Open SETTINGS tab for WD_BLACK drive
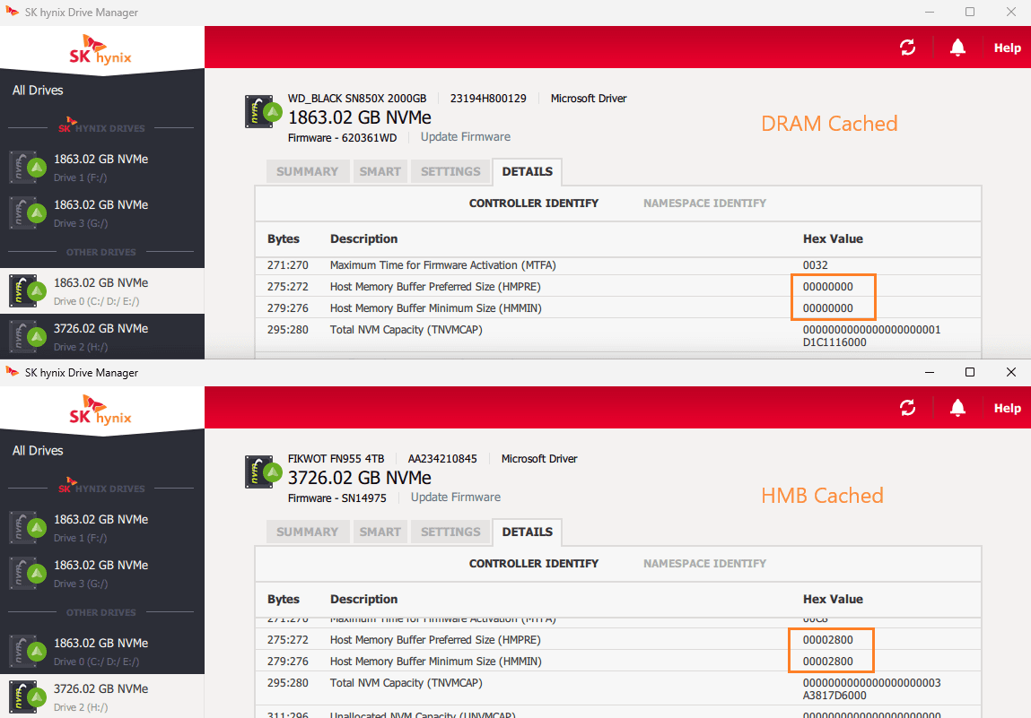 450,171
